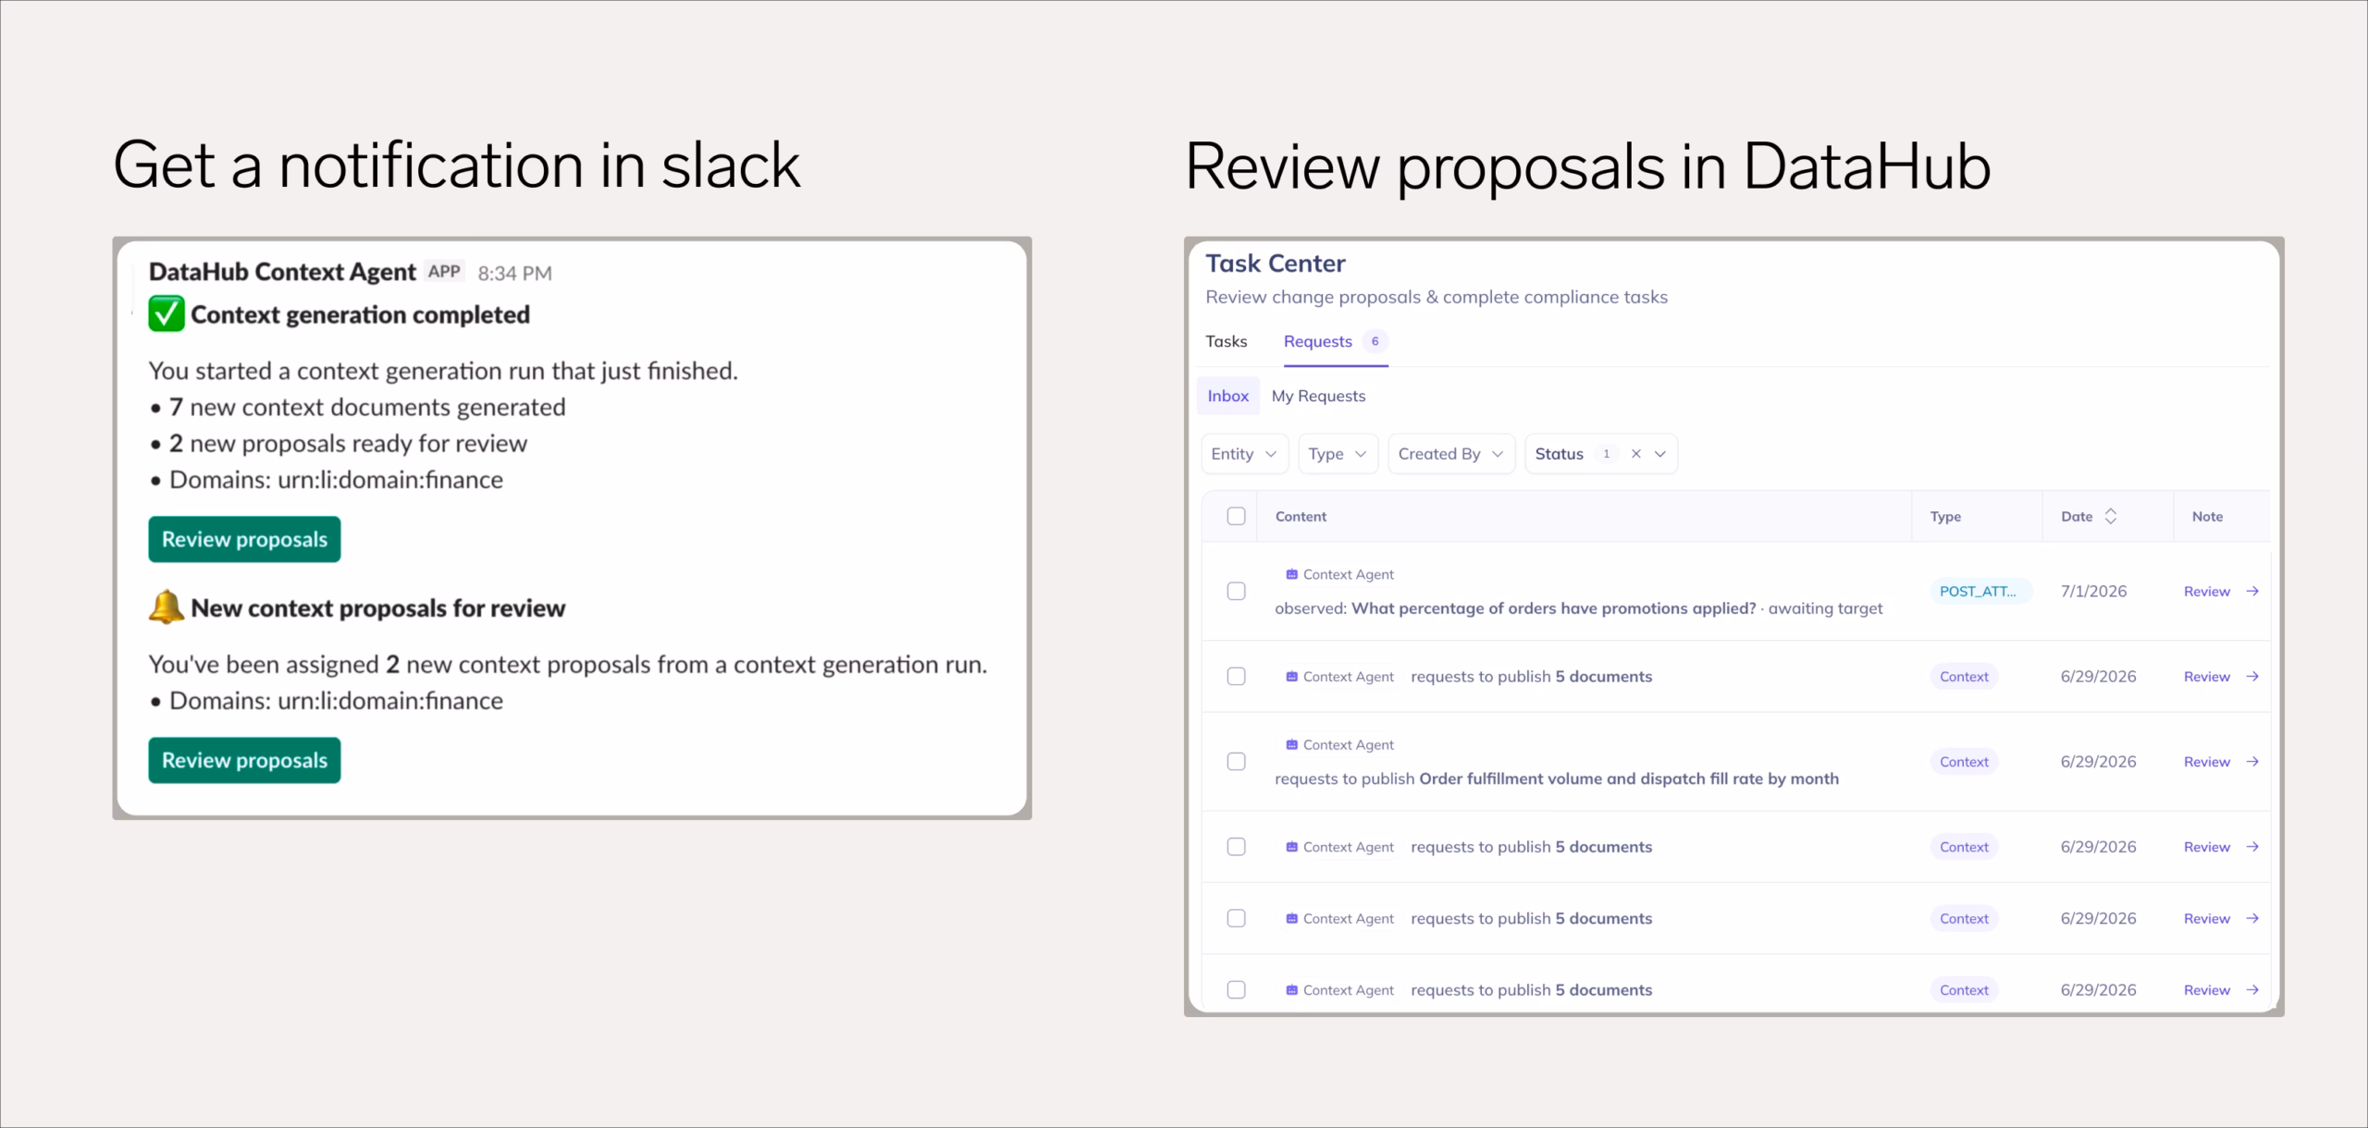Click the Type column header

[1945, 517]
